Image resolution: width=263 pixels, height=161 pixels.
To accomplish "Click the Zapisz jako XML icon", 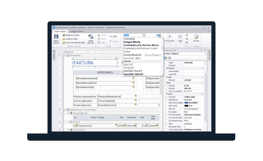I will pyautogui.click(x=90, y=36).
